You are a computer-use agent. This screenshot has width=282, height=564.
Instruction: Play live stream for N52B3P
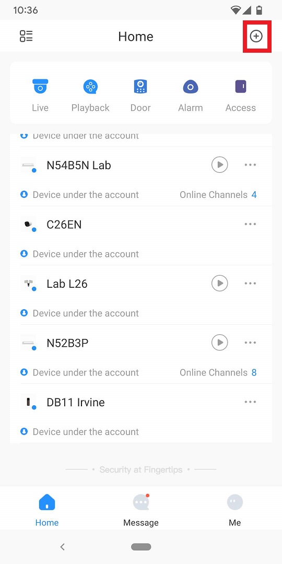219,343
